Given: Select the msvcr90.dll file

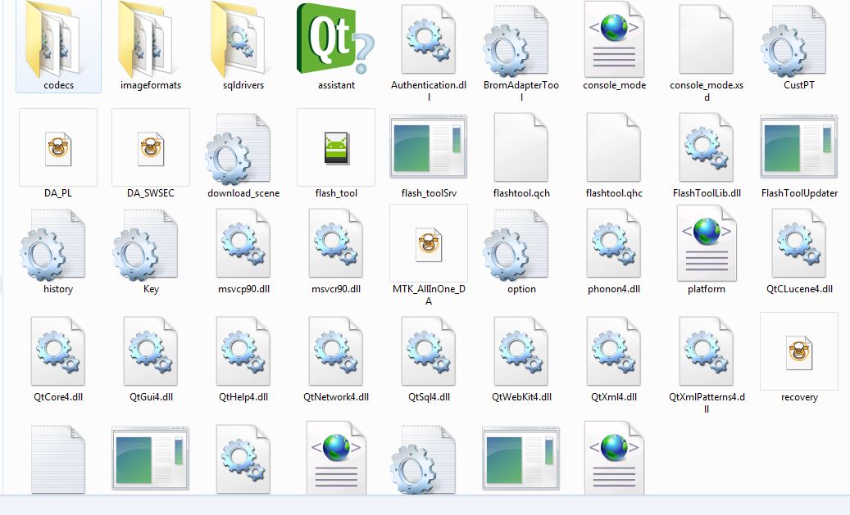Looking at the screenshot, I should [336, 250].
